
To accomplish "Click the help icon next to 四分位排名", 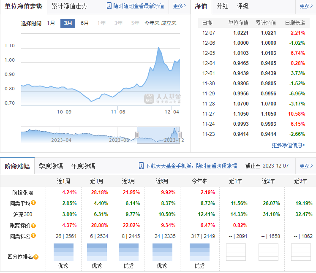I will [x=36, y=257].
